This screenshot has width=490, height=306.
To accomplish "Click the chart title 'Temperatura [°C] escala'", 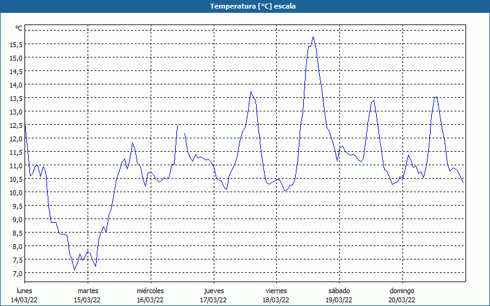I will pos(253,6).
